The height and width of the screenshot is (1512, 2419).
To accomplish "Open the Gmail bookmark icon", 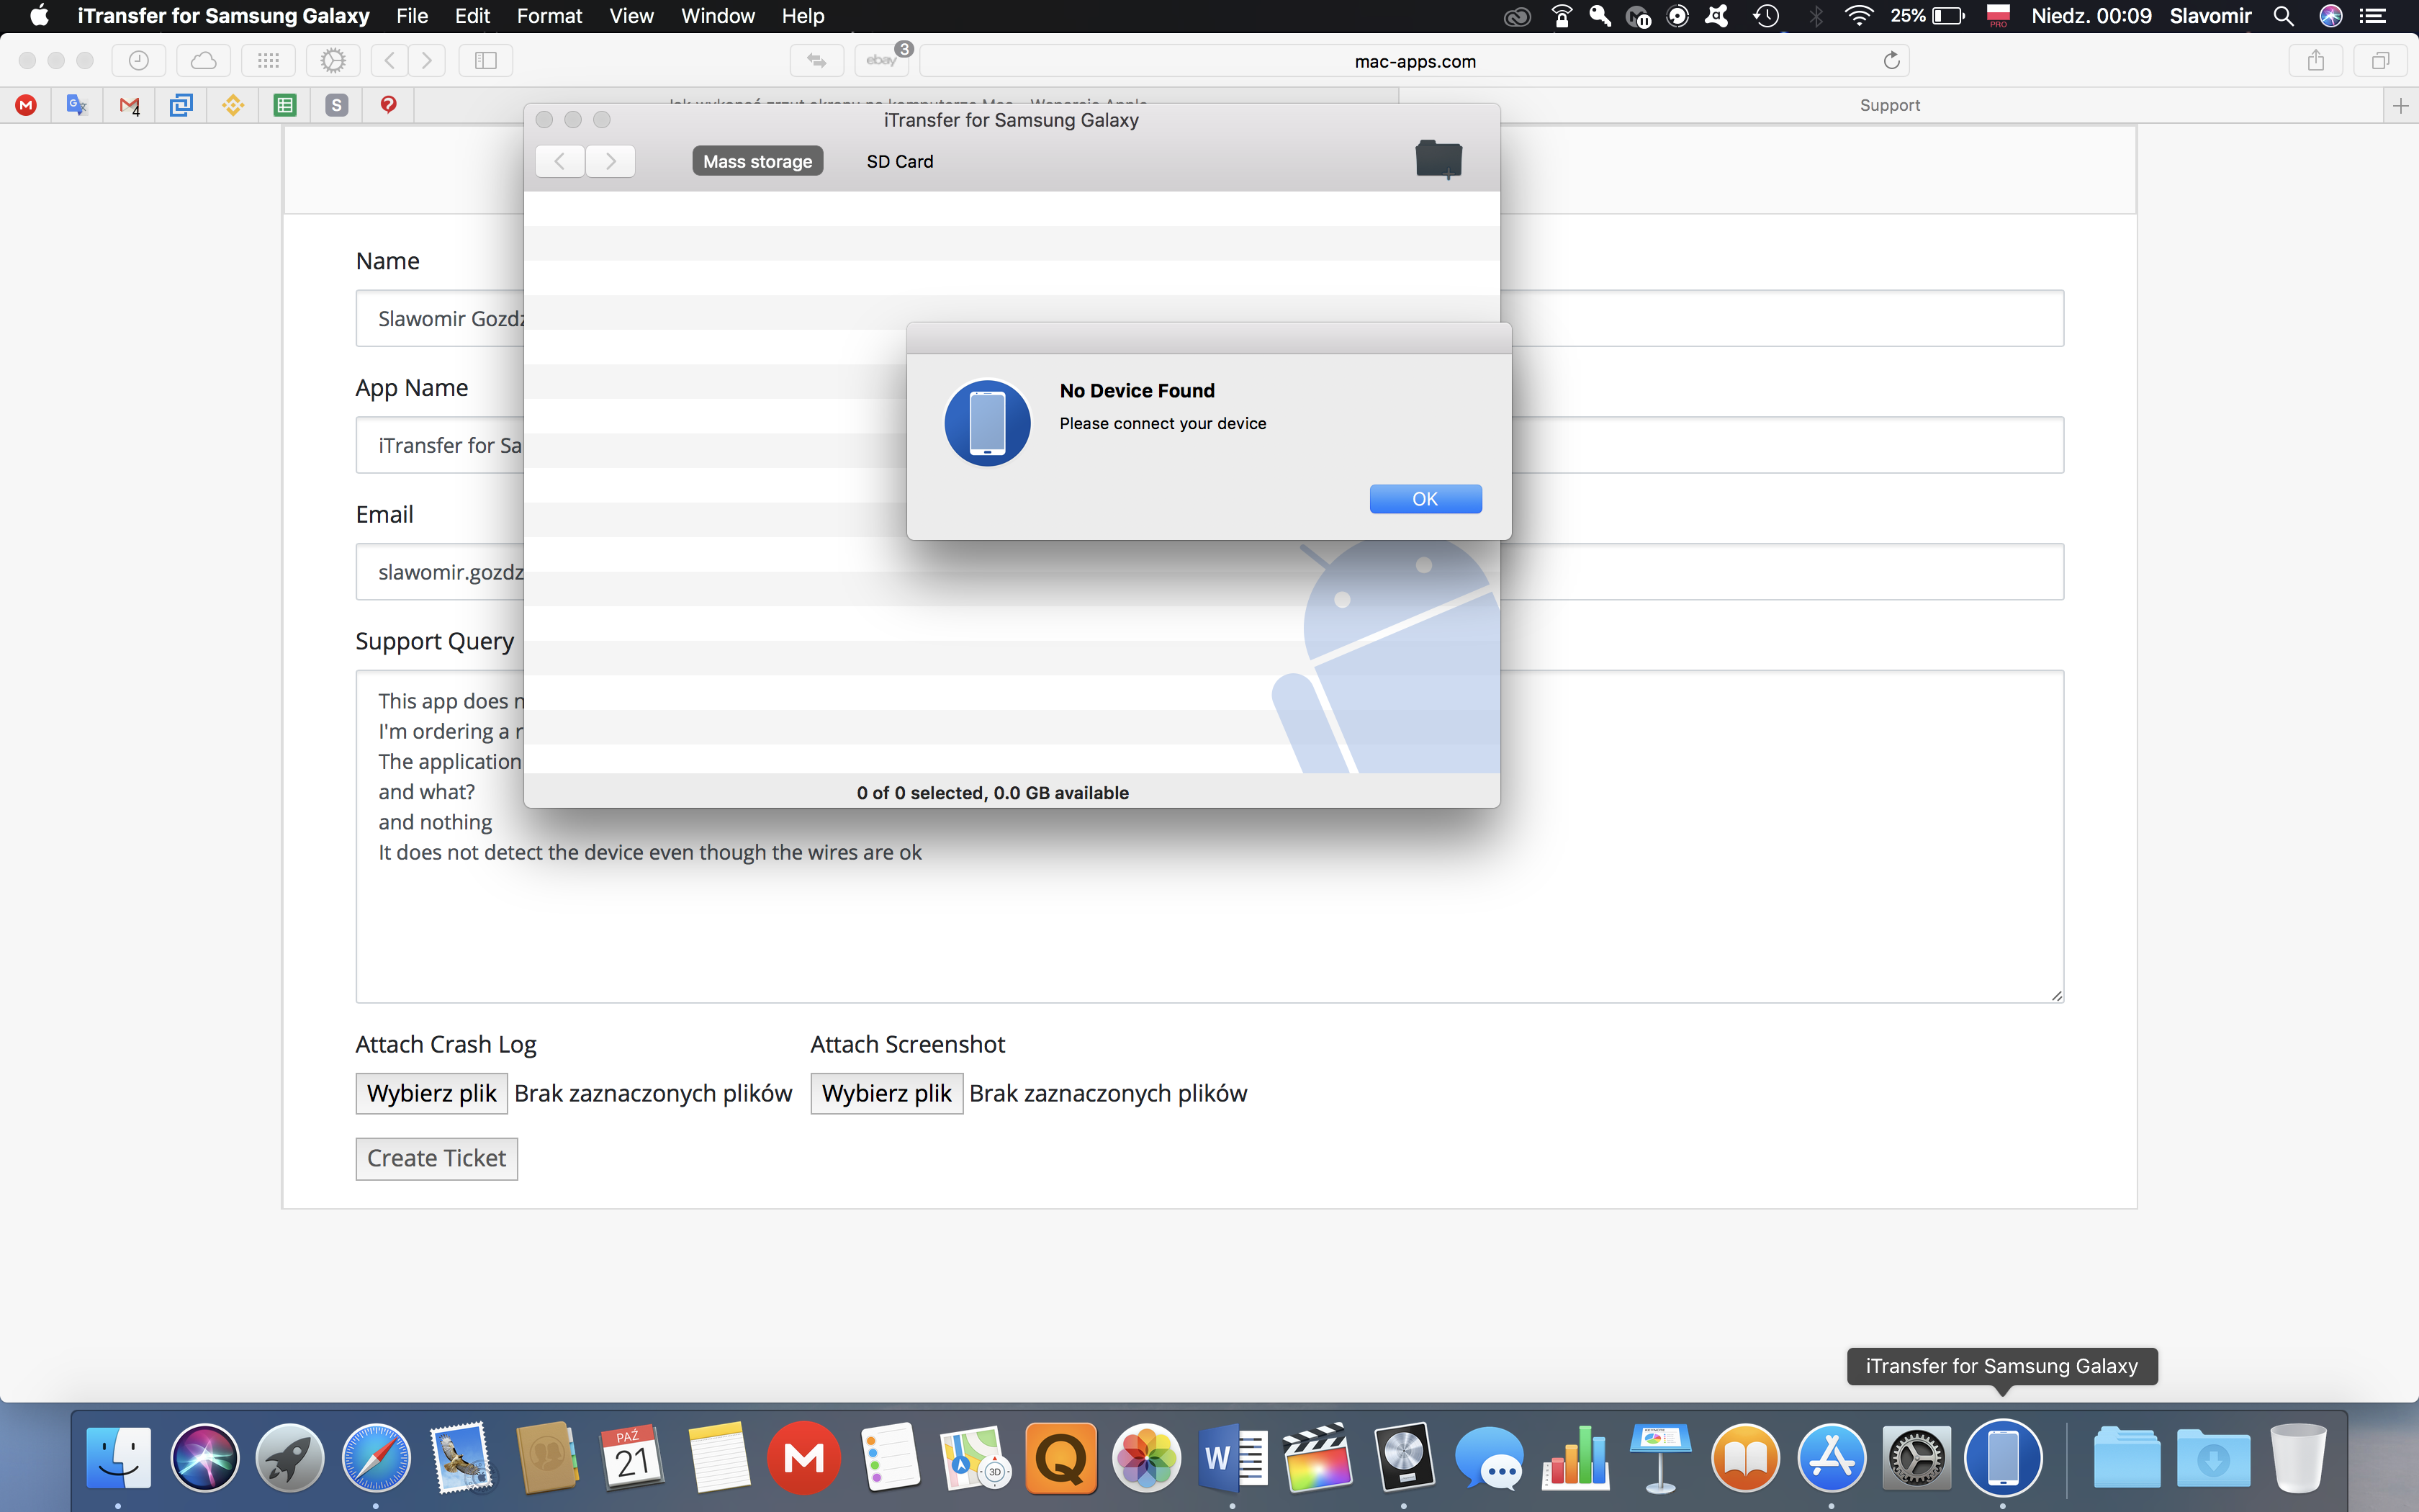I will pyautogui.click(x=129, y=105).
